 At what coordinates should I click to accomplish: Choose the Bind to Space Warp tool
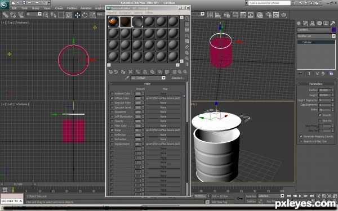(x=21, y=15)
